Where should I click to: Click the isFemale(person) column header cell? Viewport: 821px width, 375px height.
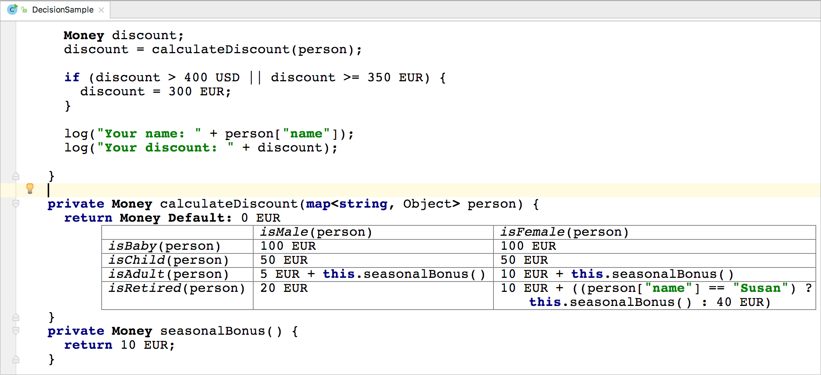point(564,232)
